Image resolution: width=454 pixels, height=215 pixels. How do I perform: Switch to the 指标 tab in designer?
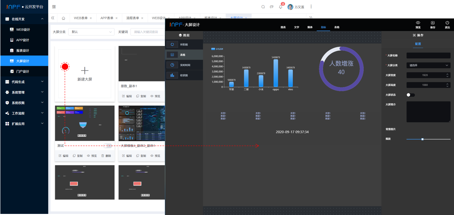pos(324,27)
